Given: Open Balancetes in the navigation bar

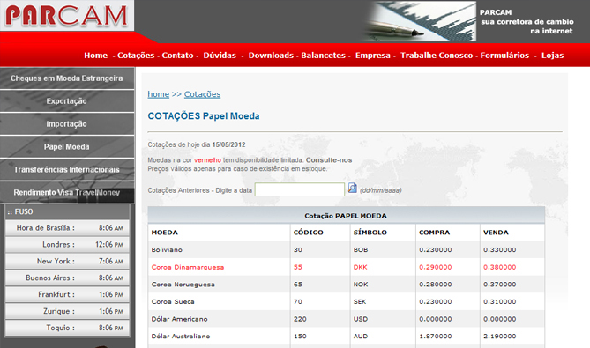Looking at the screenshot, I should (x=323, y=56).
